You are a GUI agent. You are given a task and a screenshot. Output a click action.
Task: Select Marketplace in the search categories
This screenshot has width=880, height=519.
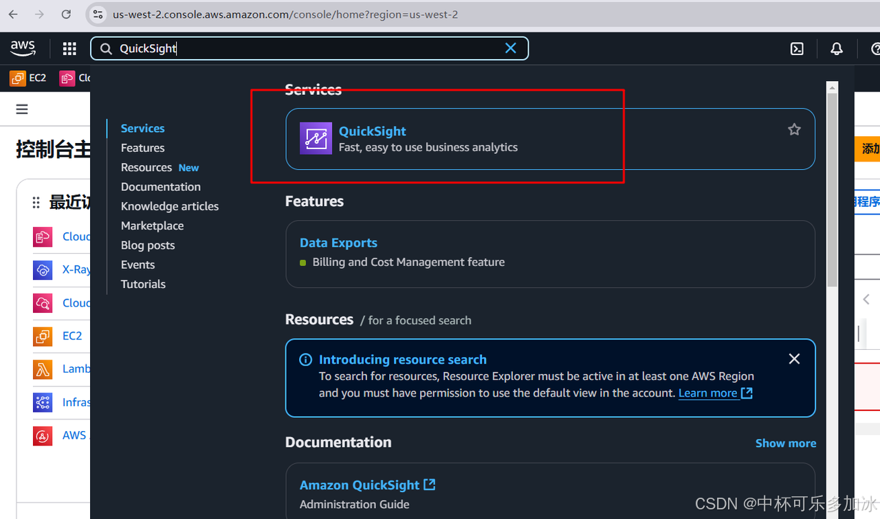(152, 225)
